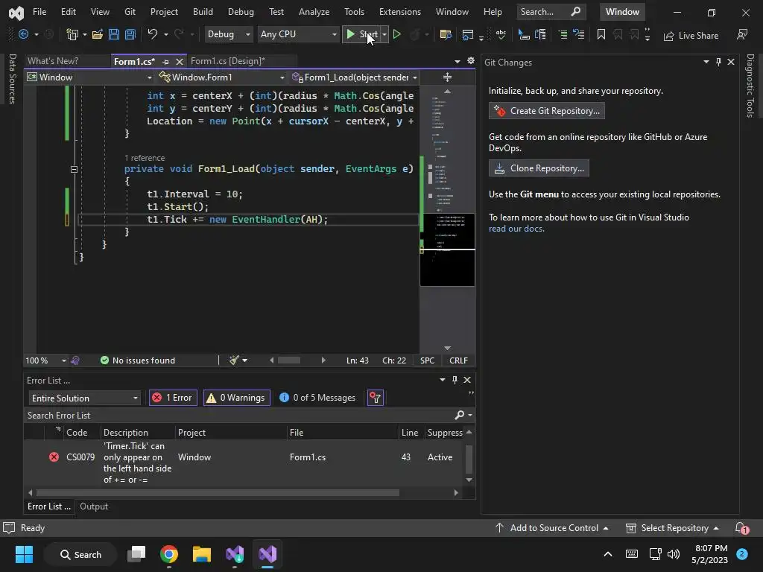763x572 pixels.
Task: Open the Any CPU platform dropdown
Action: click(298, 34)
